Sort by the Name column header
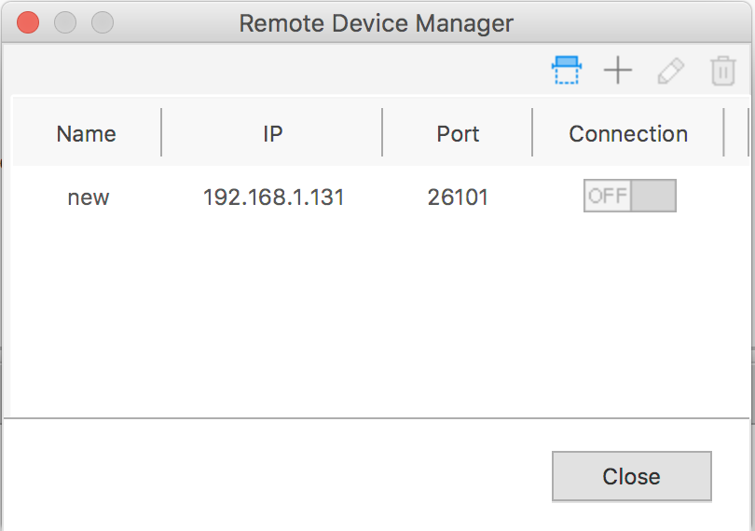Screen dimensions: 755x531 coord(86,133)
